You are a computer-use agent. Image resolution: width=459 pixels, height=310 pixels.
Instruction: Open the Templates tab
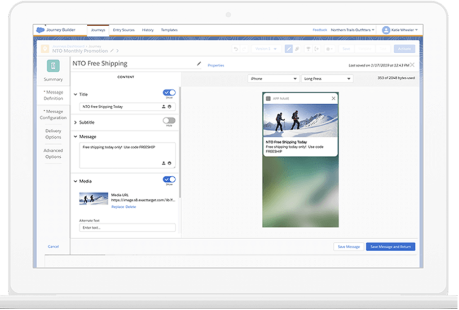(169, 30)
